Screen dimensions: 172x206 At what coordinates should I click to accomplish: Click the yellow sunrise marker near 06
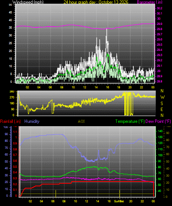tap(56, 193)
